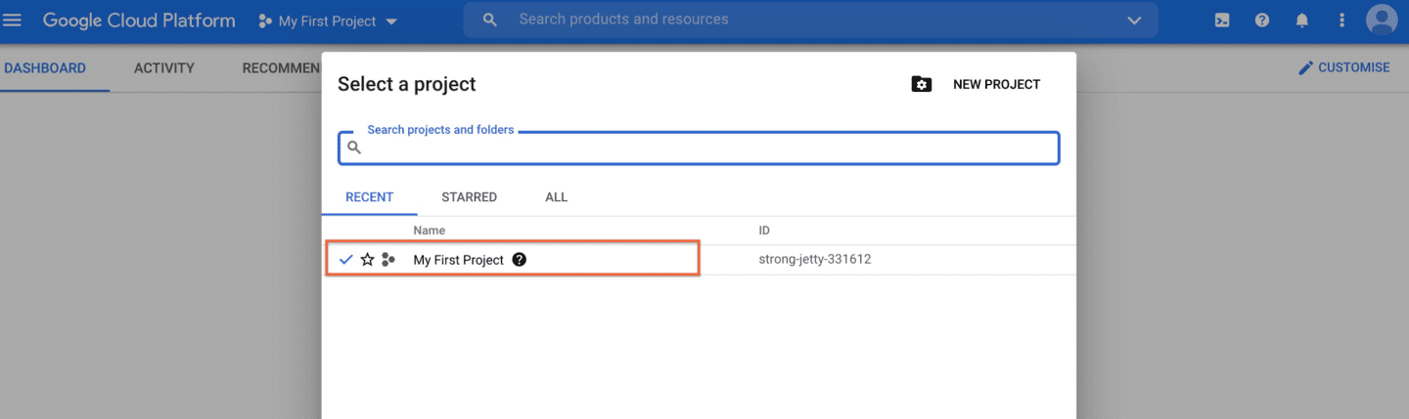Open the user account avatar

(1382, 20)
